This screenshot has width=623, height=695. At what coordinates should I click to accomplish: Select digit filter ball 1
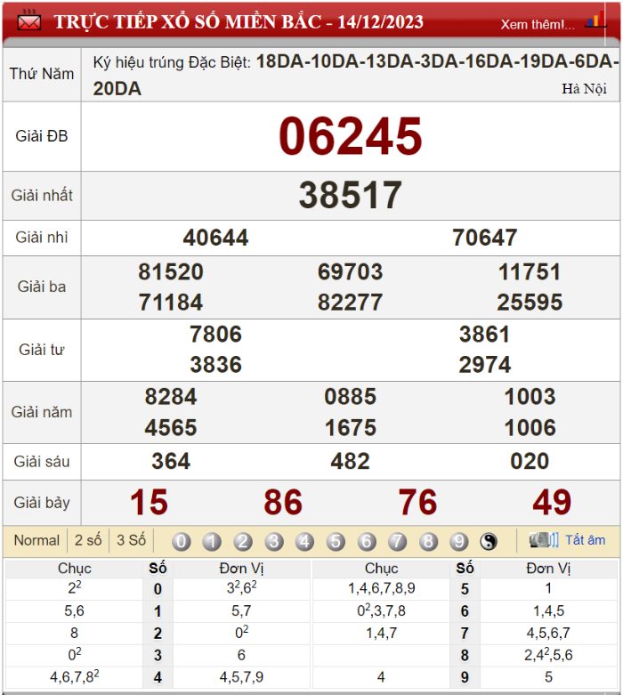212,541
